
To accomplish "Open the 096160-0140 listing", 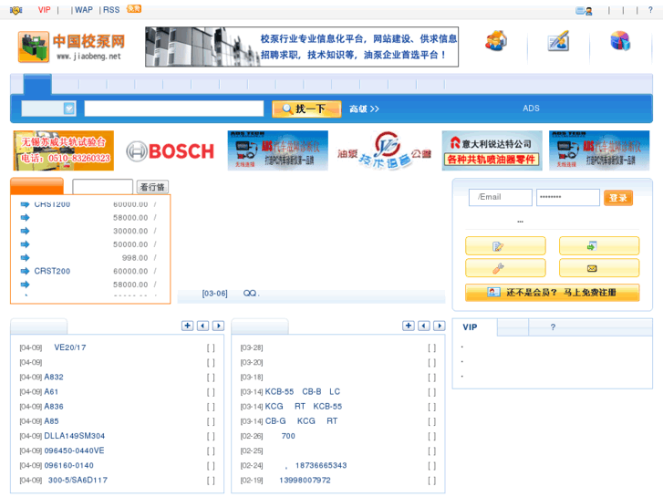I will point(69,466).
